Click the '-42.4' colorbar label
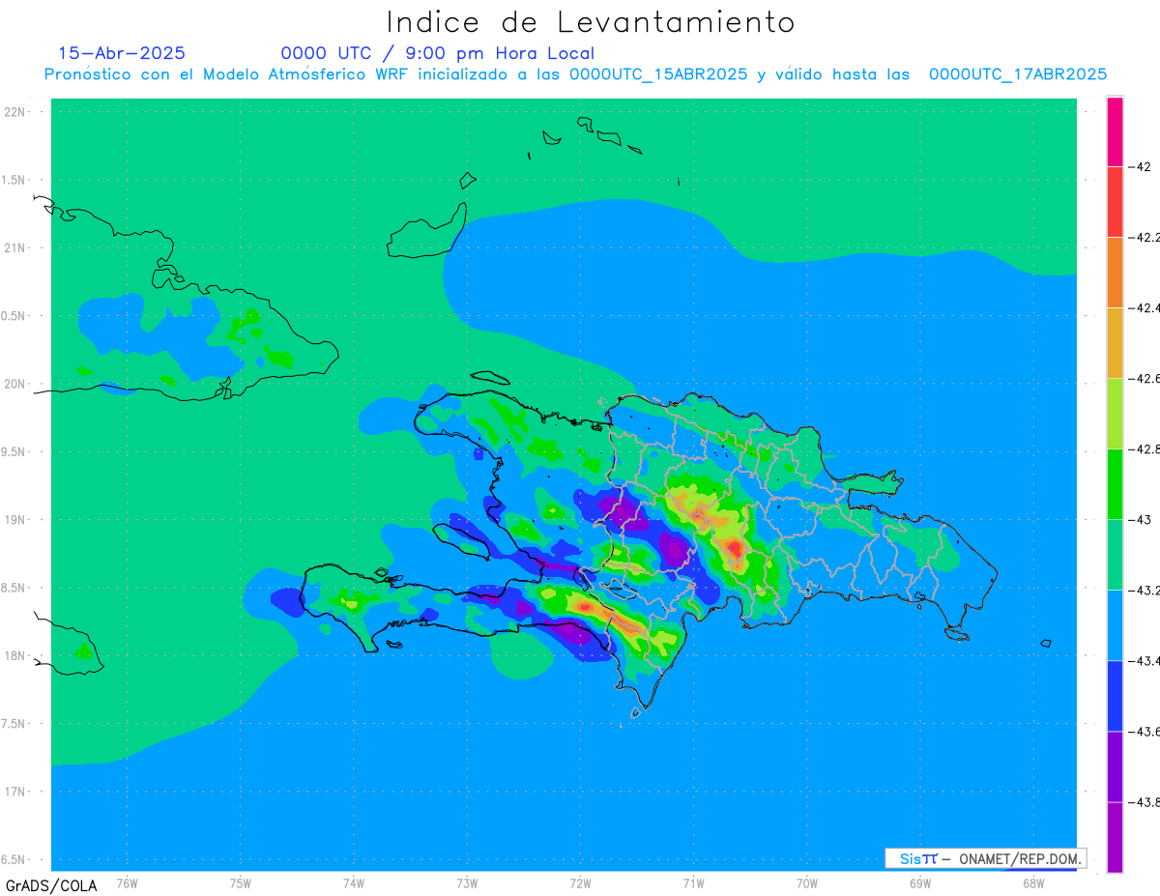 [x=1145, y=307]
